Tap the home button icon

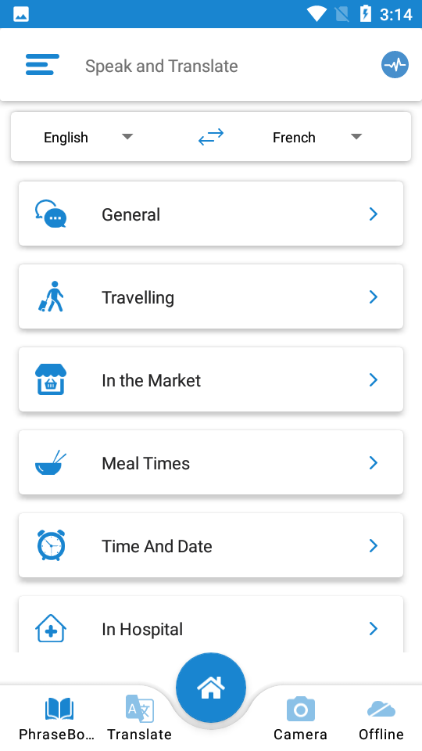(x=211, y=688)
